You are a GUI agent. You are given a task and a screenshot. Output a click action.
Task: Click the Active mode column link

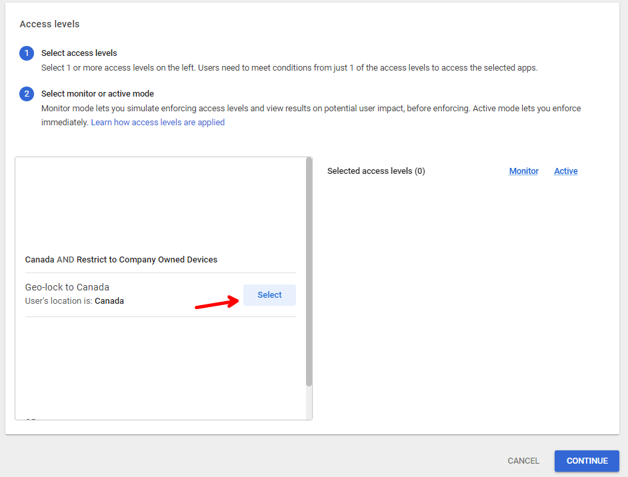click(565, 171)
